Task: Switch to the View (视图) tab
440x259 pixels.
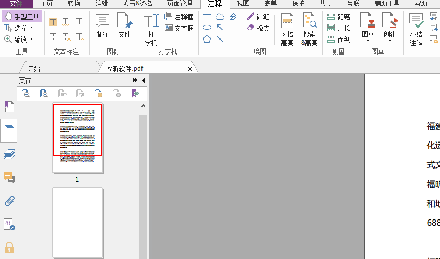Action: click(243, 4)
